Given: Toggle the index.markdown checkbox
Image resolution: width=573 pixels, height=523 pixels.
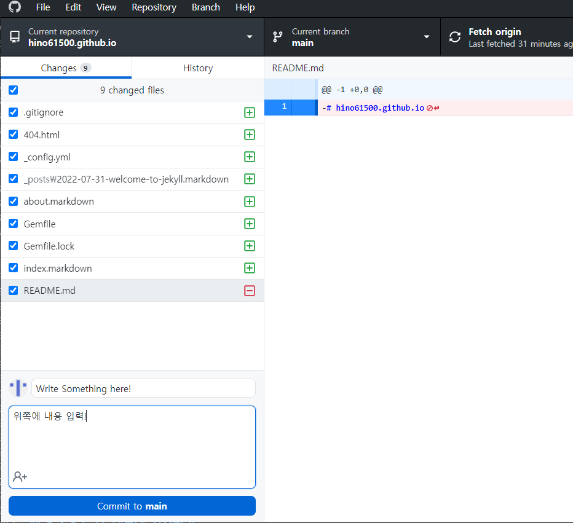Looking at the screenshot, I should click(x=14, y=268).
